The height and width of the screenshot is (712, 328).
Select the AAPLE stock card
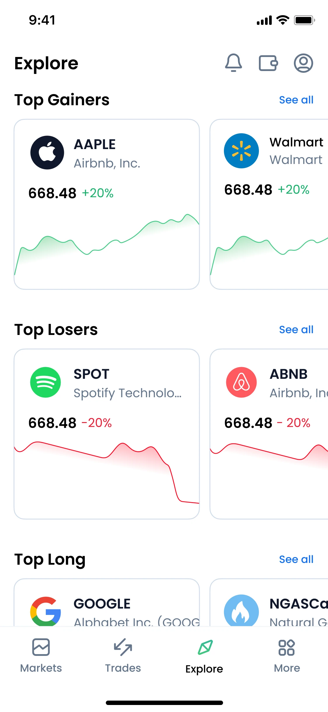click(107, 203)
